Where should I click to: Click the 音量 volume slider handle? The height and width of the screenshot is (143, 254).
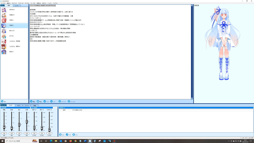4,127
